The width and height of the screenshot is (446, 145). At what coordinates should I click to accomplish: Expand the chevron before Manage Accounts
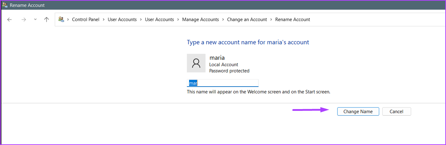pyautogui.click(x=178, y=20)
